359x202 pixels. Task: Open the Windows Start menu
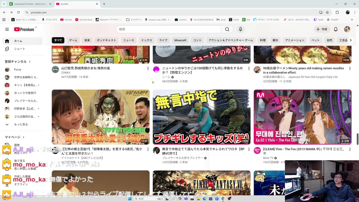[x=130, y=199]
